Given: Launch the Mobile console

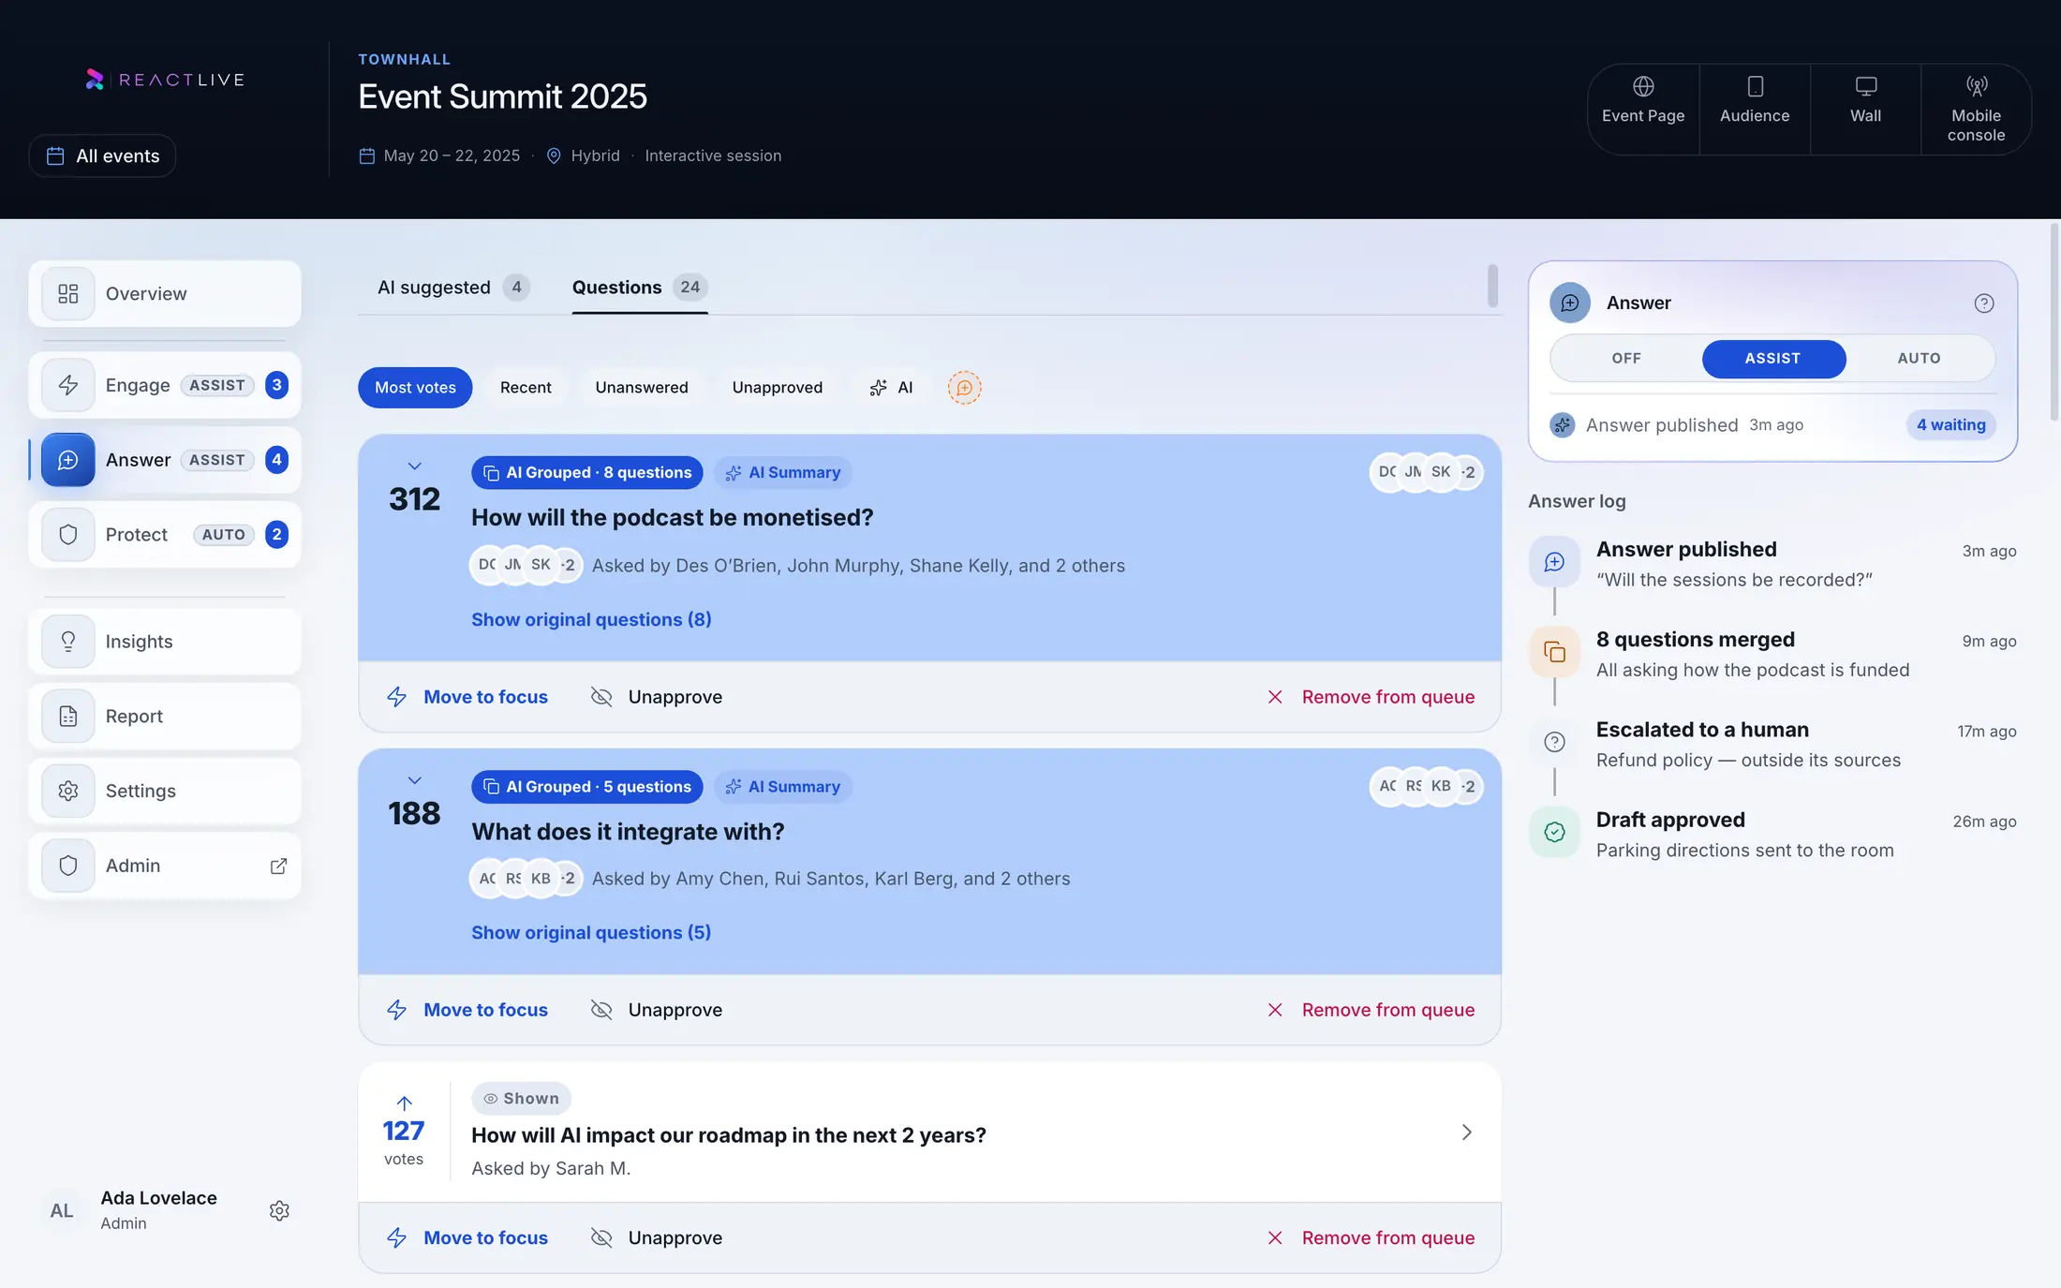Looking at the screenshot, I should (x=1976, y=110).
